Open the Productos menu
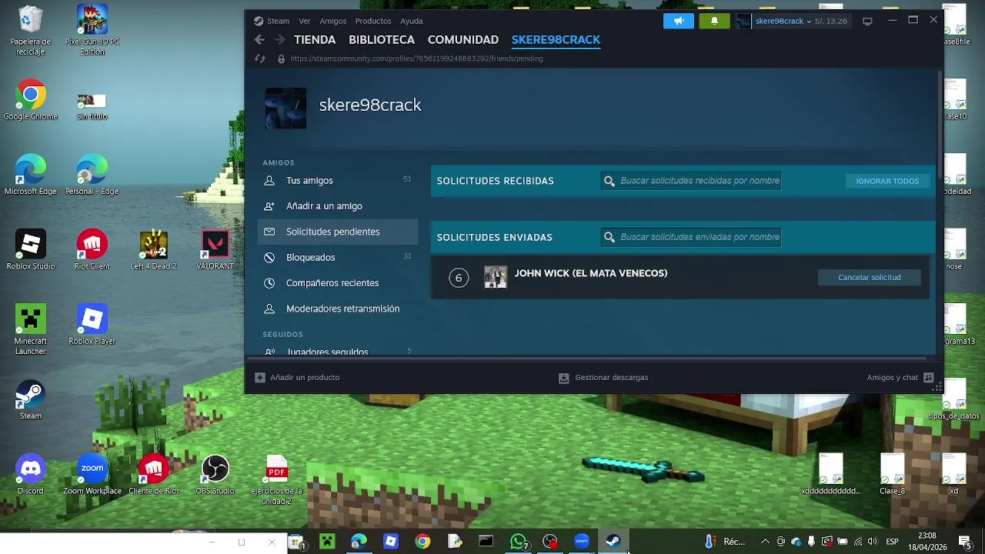 pos(373,21)
